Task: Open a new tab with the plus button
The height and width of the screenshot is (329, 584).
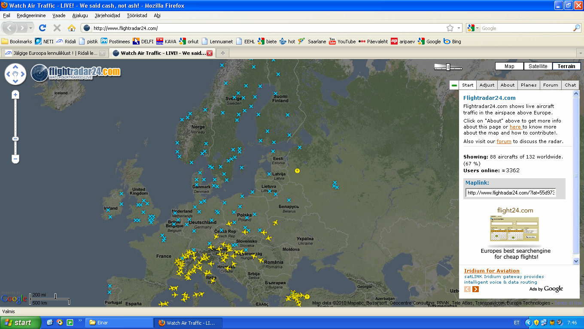Action: click(222, 53)
